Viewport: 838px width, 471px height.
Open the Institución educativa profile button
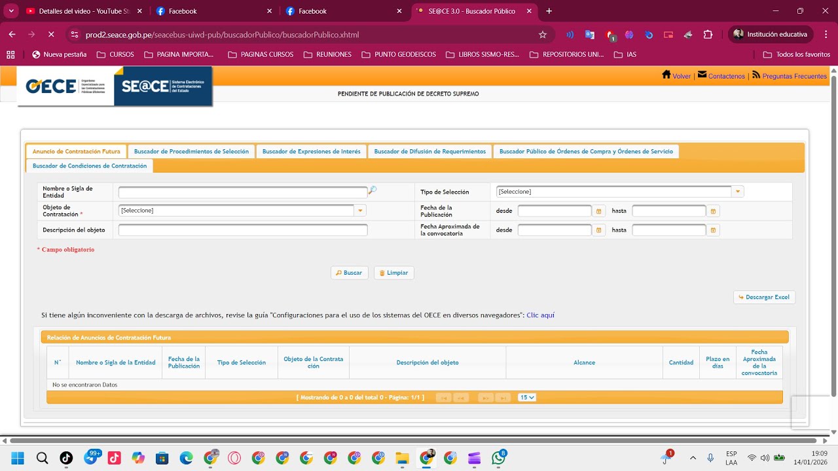(771, 34)
